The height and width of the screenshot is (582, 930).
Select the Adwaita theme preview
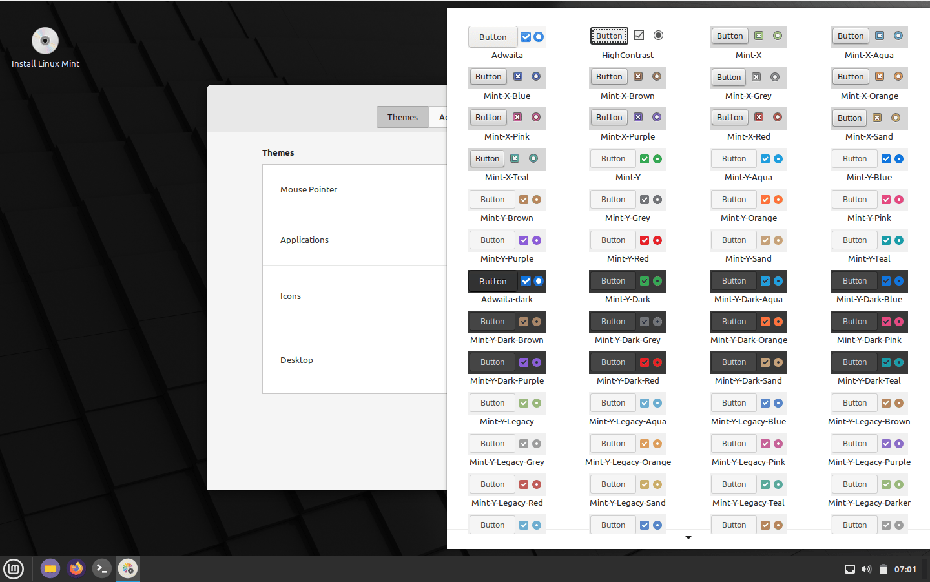pyautogui.click(x=507, y=43)
